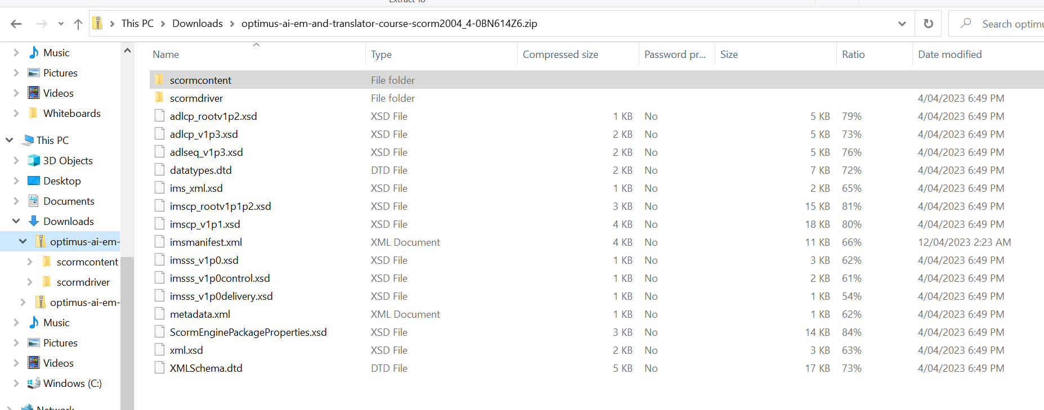Select datatypes.dtd file icon
The image size is (1044, 410).
(x=159, y=169)
